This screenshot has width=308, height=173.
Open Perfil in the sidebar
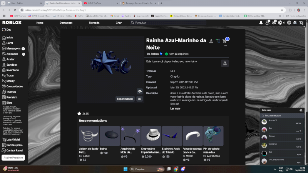7,43
